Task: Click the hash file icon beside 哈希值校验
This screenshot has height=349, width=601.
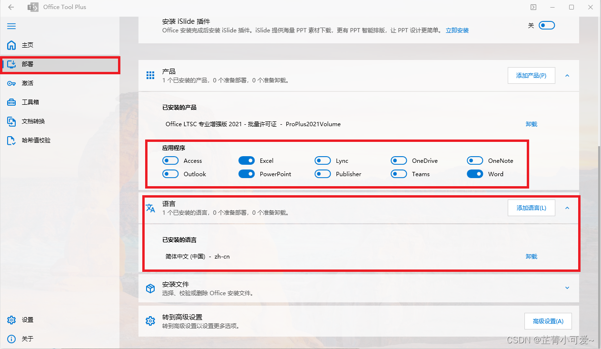Action: tap(11, 140)
